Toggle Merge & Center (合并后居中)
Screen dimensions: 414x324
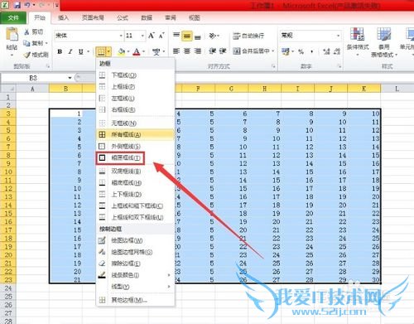pos(252,51)
